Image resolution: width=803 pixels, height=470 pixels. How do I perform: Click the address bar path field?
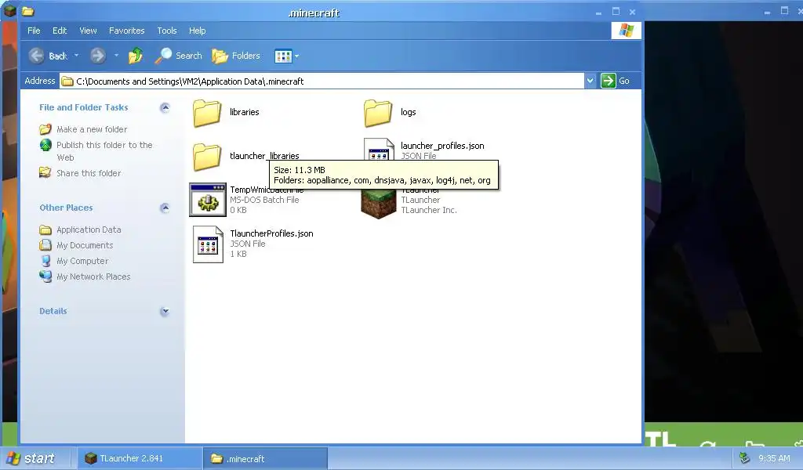[x=322, y=81]
